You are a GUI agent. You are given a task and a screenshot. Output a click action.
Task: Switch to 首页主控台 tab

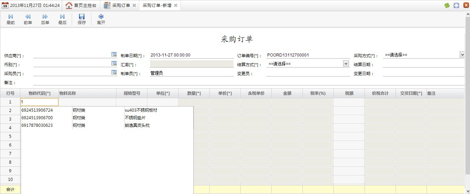(x=81, y=6)
